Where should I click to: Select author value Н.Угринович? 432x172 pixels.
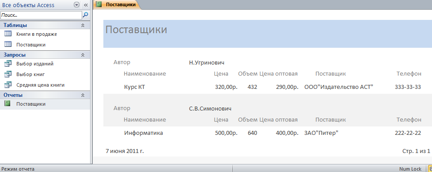pos(207,63)
